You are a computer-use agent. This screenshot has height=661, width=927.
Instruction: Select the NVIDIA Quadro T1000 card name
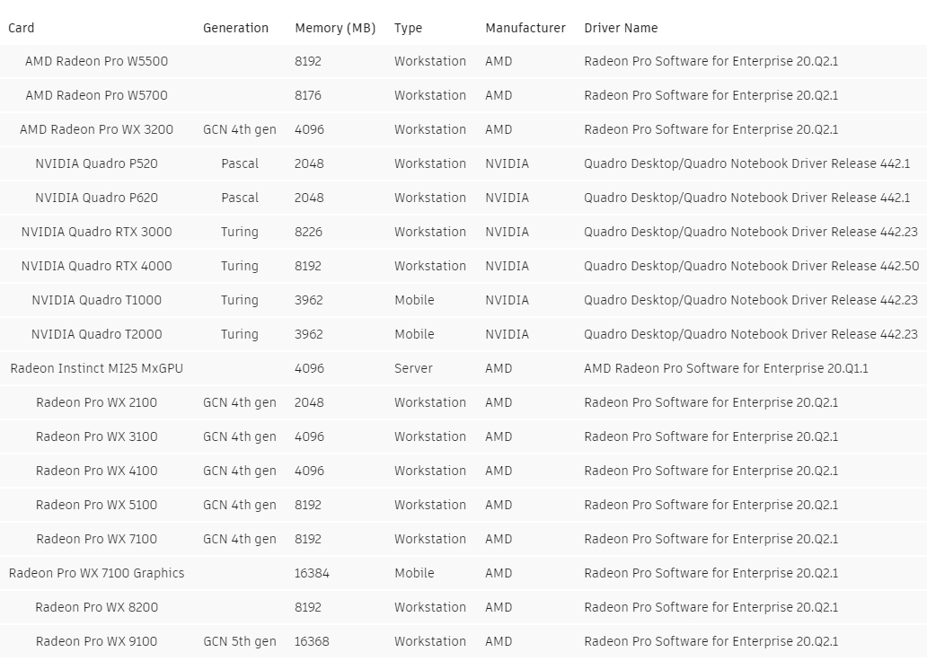(96, 300)
